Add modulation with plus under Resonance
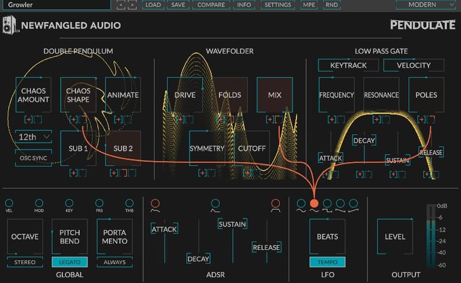461x283 pixels. coord(376,120)
